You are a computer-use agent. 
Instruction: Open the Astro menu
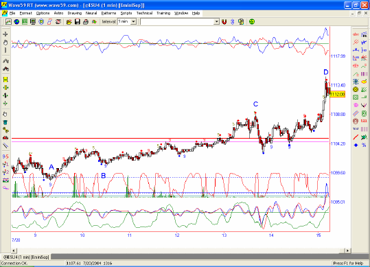(x=58, y=13)
